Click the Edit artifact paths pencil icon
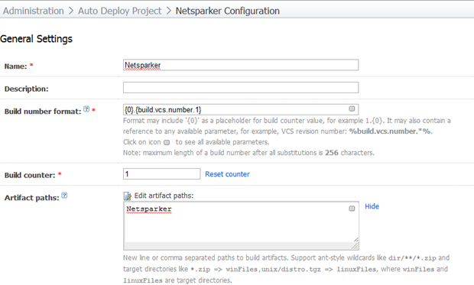Viewport: 474px width, 285px height. tap(127, 196)
